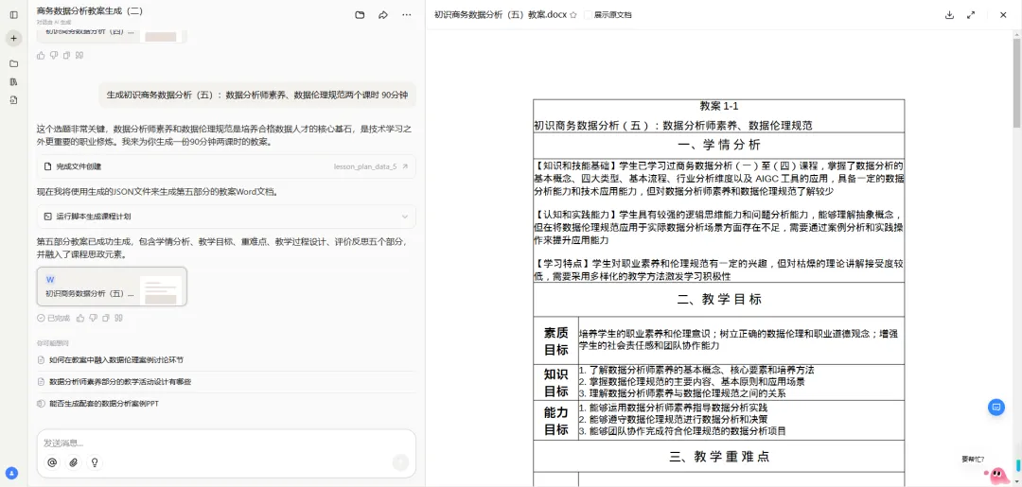Click the 要帮忙? help bubble

973,459
